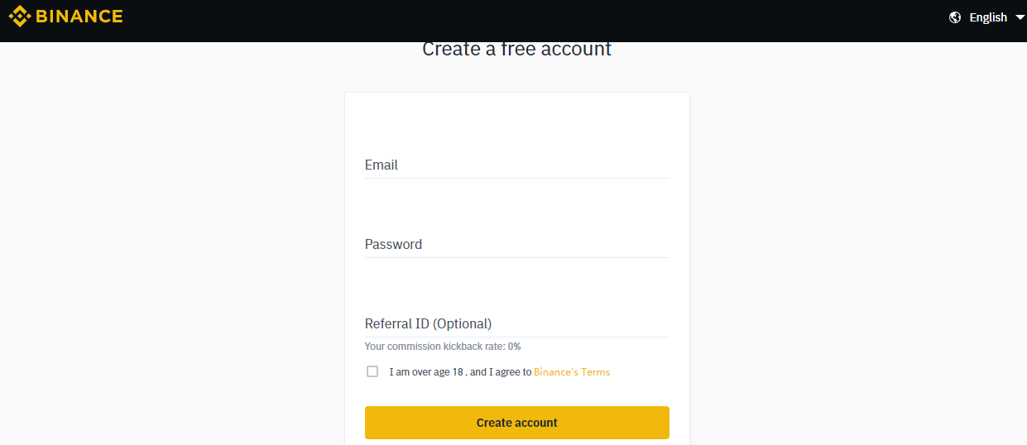The image size is (1027, 445).
Task: Tick the over age 18 agreement checkbox
Action: coord(372,371)
